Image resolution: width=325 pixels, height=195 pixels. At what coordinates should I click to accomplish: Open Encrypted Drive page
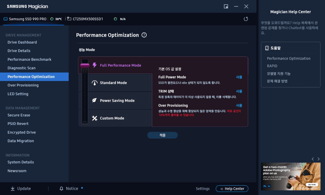(x=22, y=132)
